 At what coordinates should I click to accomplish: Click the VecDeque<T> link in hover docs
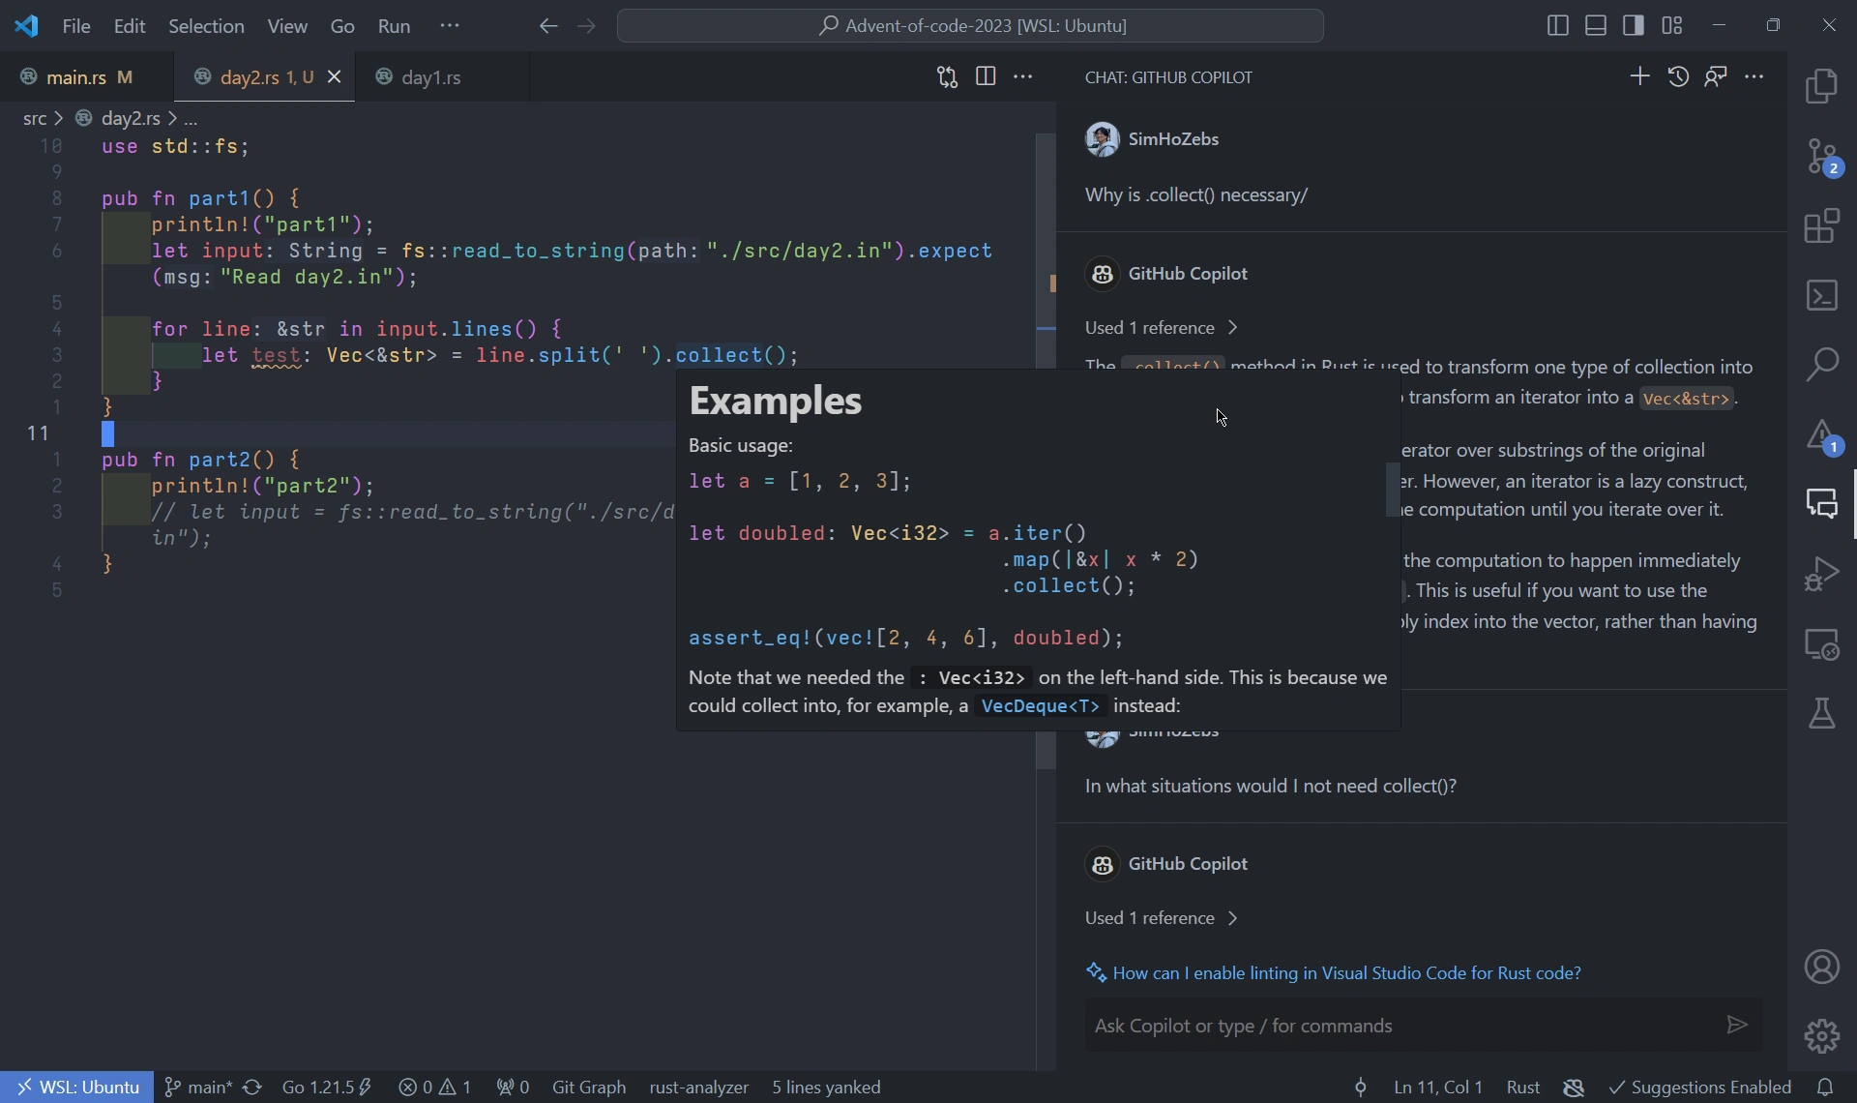point(1040,706)
